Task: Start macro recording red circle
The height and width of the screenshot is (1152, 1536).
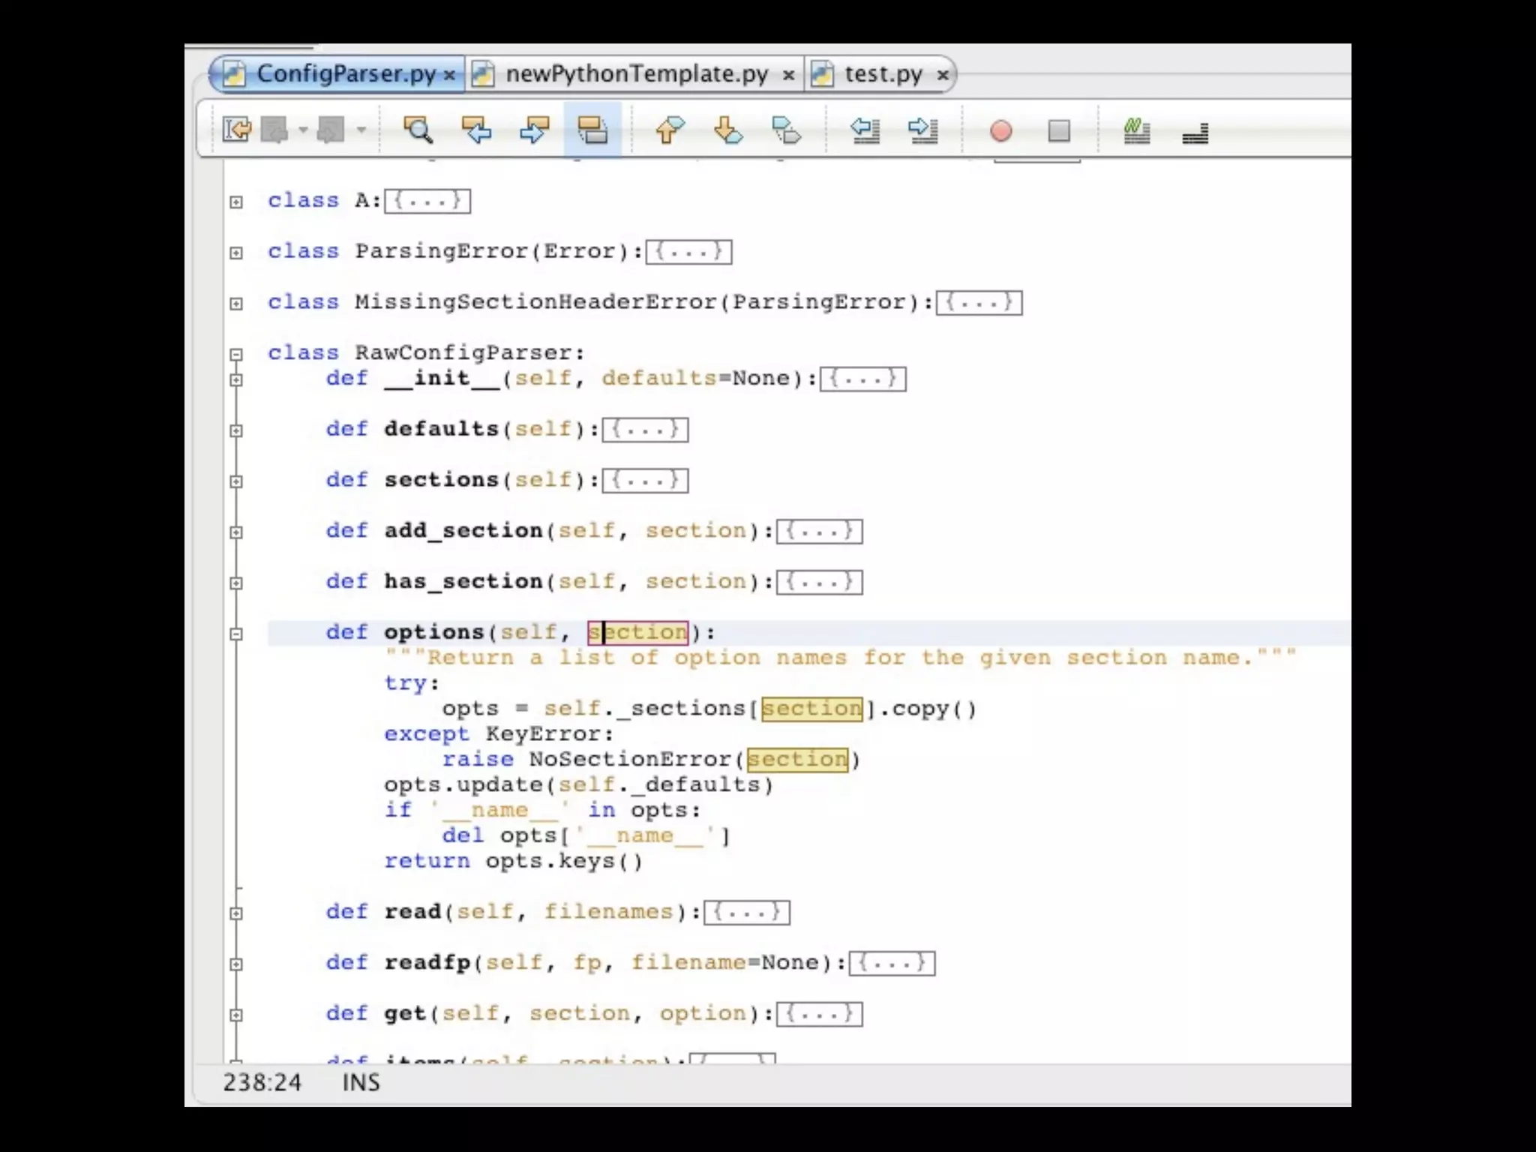Action: click(x=1000, y=130)
